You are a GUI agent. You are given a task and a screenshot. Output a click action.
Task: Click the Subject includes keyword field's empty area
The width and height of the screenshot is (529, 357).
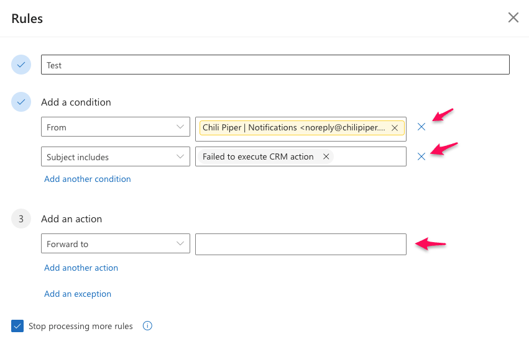point(369,156)
